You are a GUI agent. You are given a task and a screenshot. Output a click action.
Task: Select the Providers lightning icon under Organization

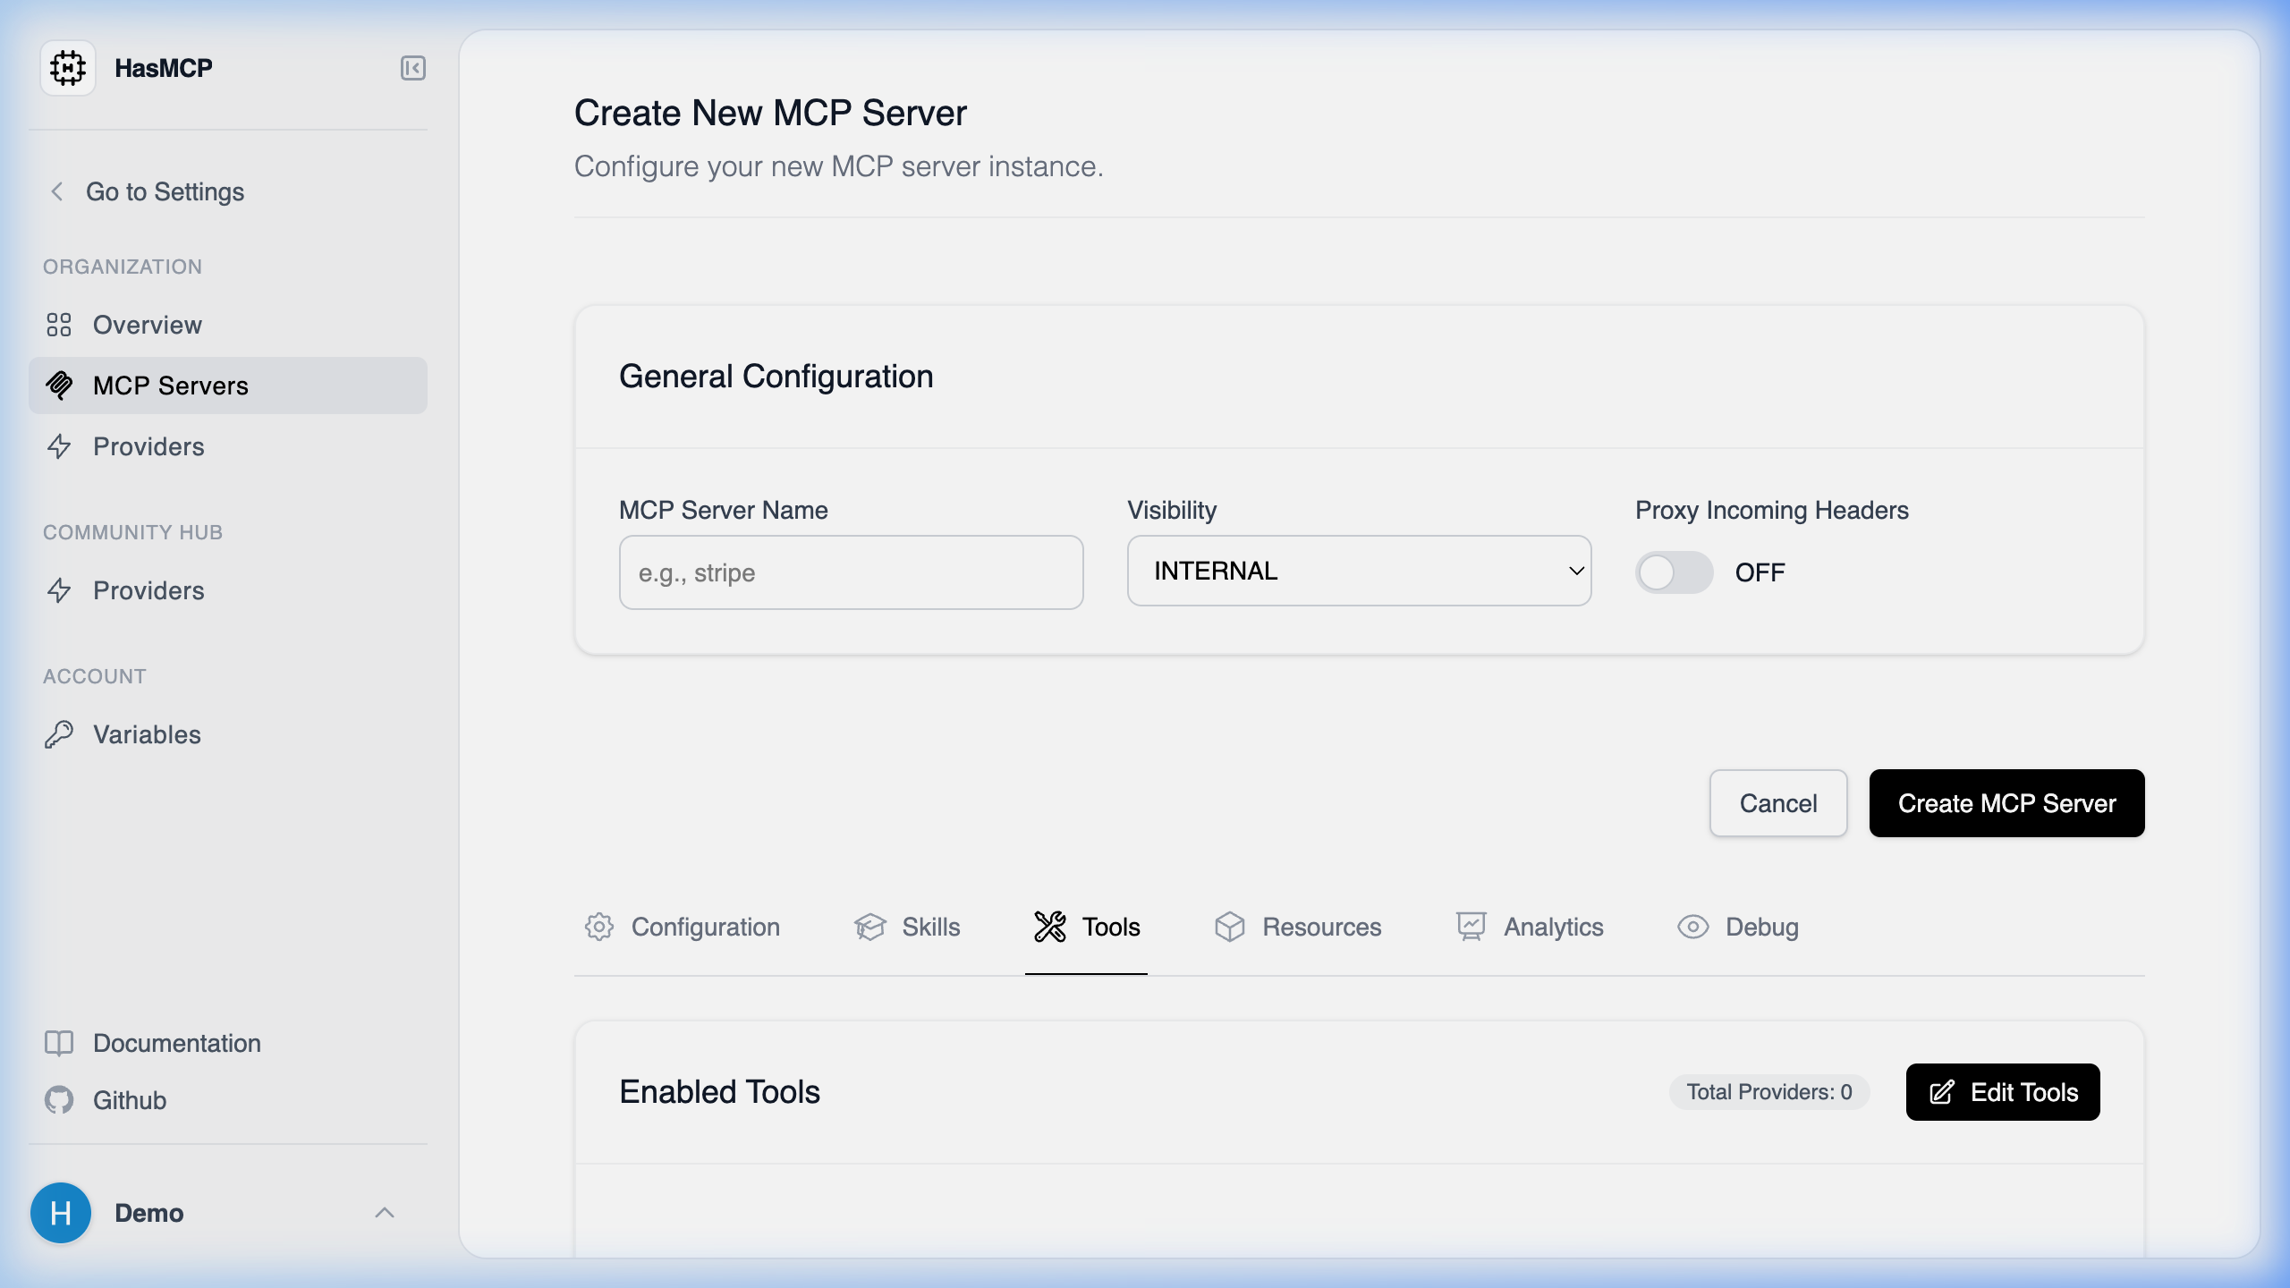[61, 446]
